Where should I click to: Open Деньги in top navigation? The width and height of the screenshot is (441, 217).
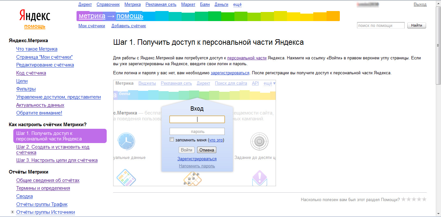(221, 5)
